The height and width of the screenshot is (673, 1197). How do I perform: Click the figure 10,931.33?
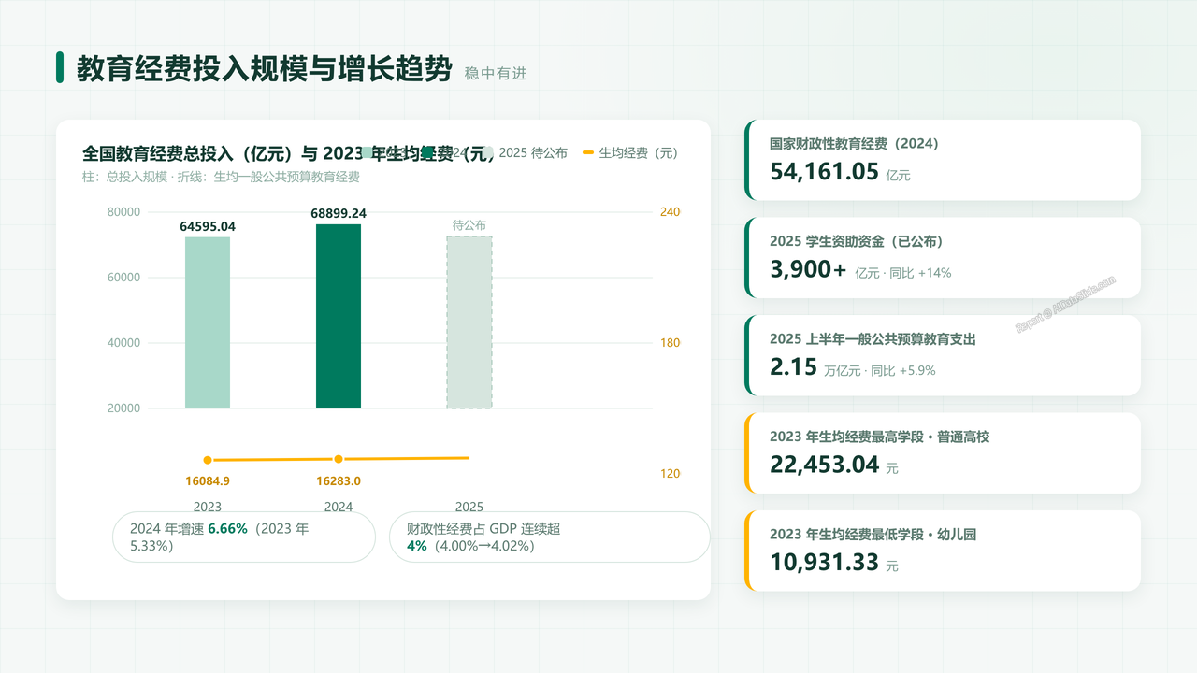pyautogui.click(x=825, y=563)
